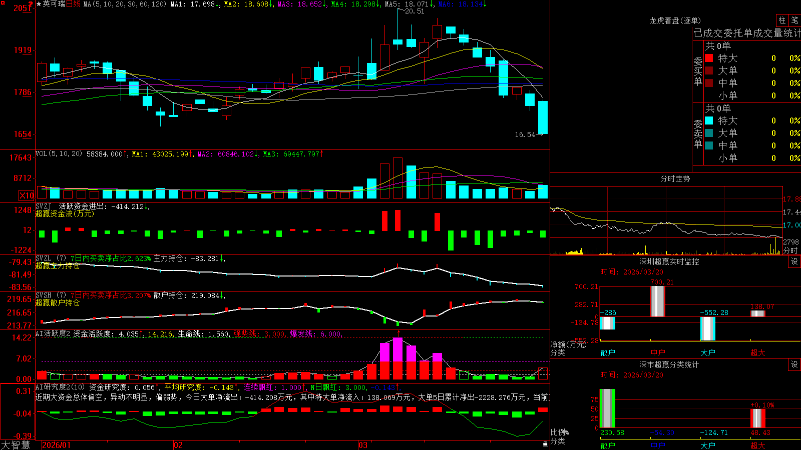This screenshot has height=450, width=801.
Task: Open the MA(5,10,20,30,60,120) indicator parameters
Action: [x=125, y=4]
